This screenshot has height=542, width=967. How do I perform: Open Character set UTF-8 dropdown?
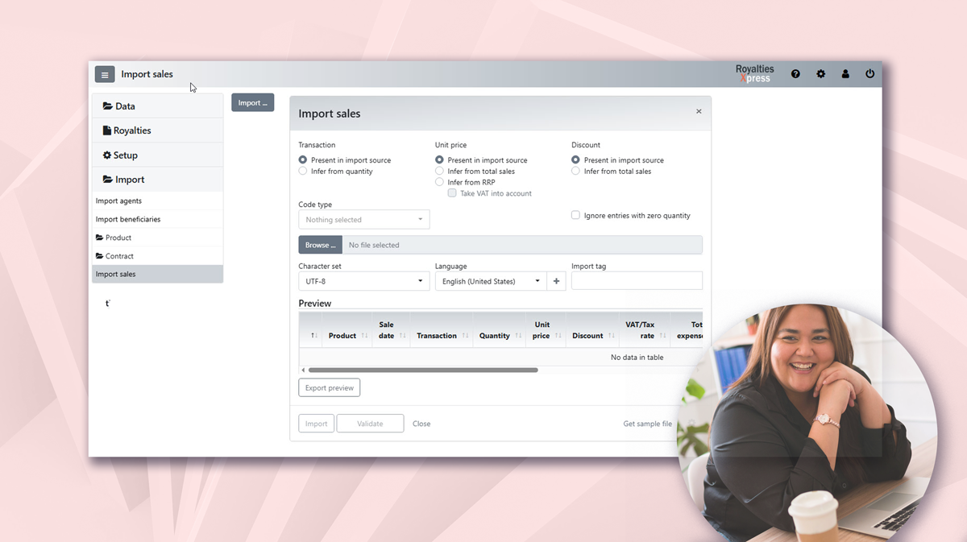(363, 281)
